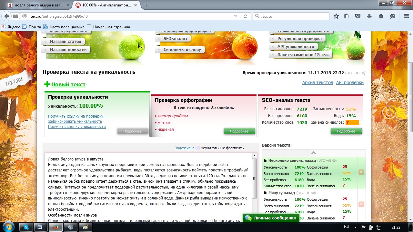Click the 'Новый текст' link
This screenshot has height=232, width=413.
pos(68,84)
